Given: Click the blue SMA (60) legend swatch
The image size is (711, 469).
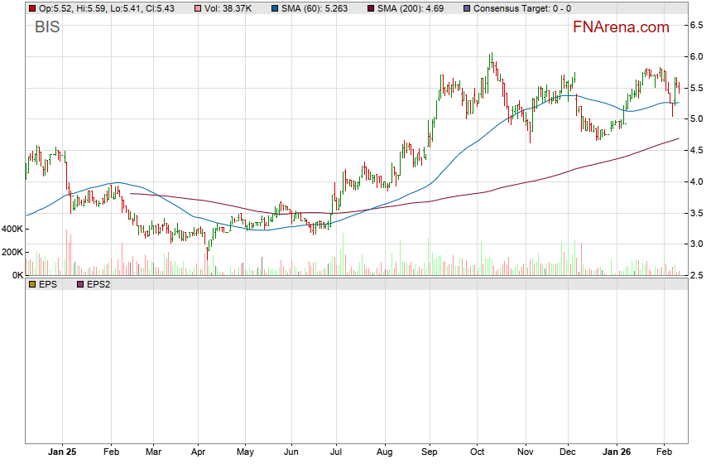Looking at the screenshot, I should 274,8.
